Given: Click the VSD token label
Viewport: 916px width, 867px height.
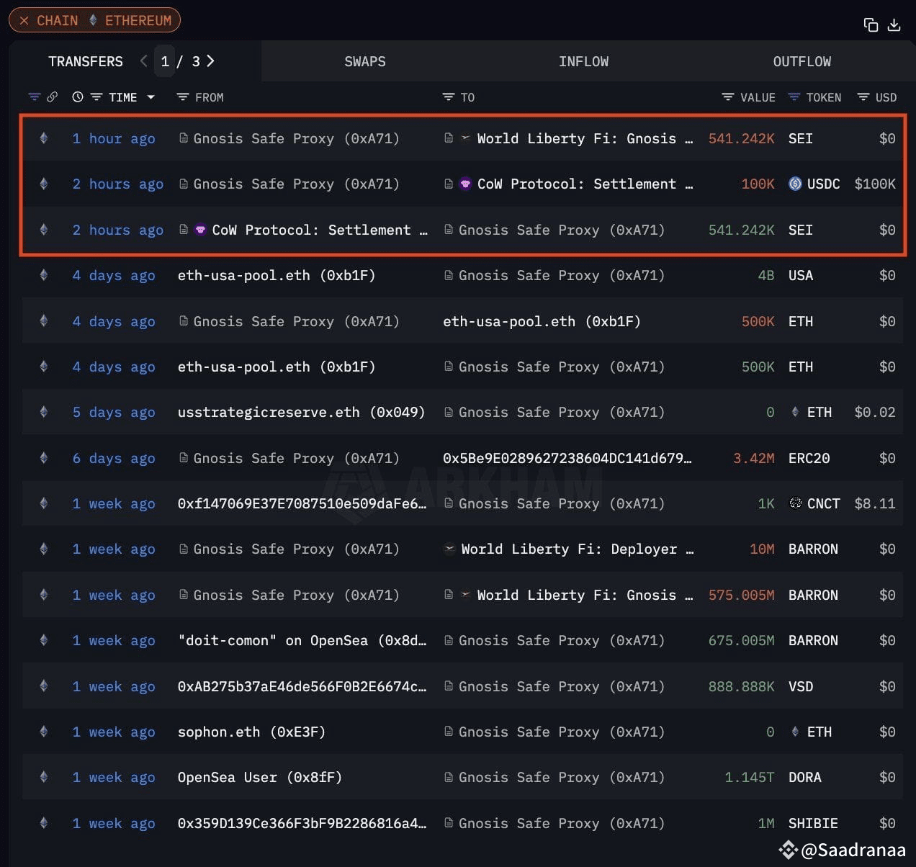Looking at the screenshot, I should (x=801, y=686).
